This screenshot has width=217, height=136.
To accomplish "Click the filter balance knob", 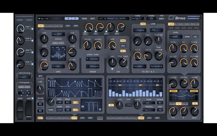I will 158,56.
